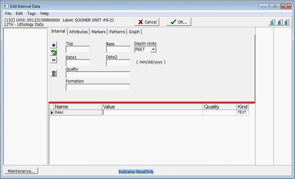Click the last well icon at top right

[x=287, y=22]
